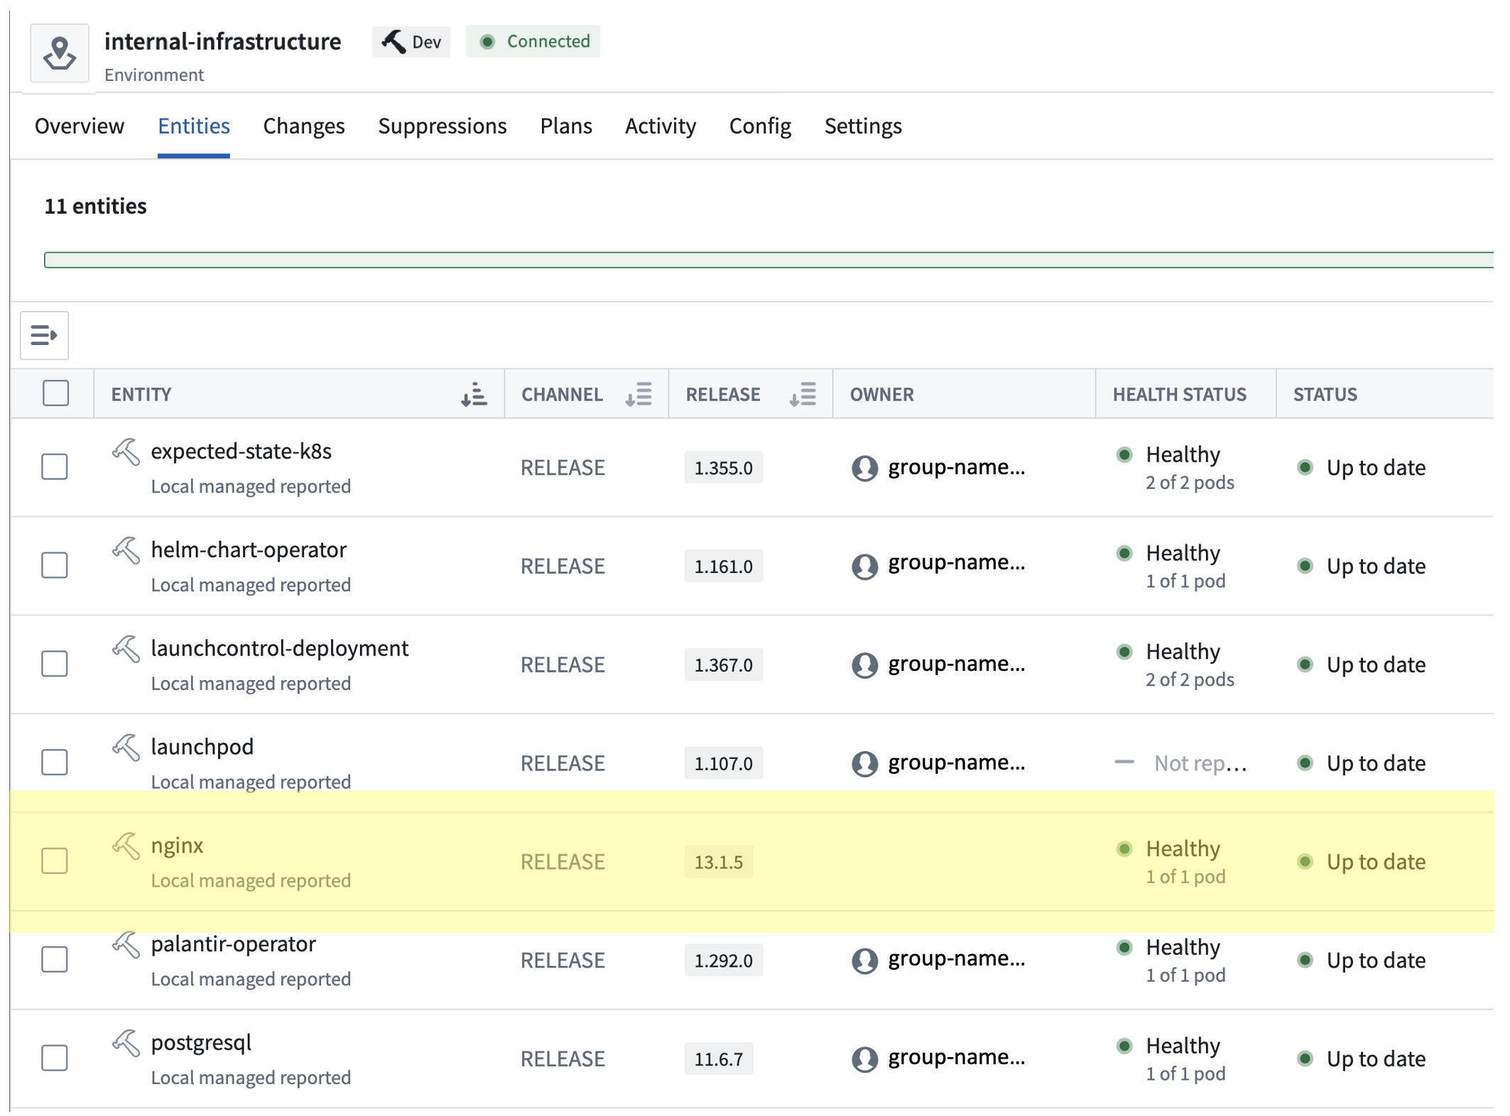1510x1116 pixels.
Task: Open the palantir-operator entity link
Action: point(233,943)
